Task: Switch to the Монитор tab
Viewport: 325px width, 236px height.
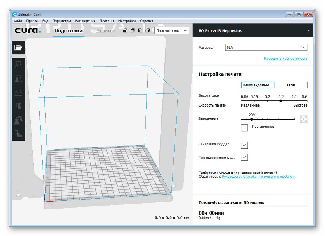Action: click(106, 31)
